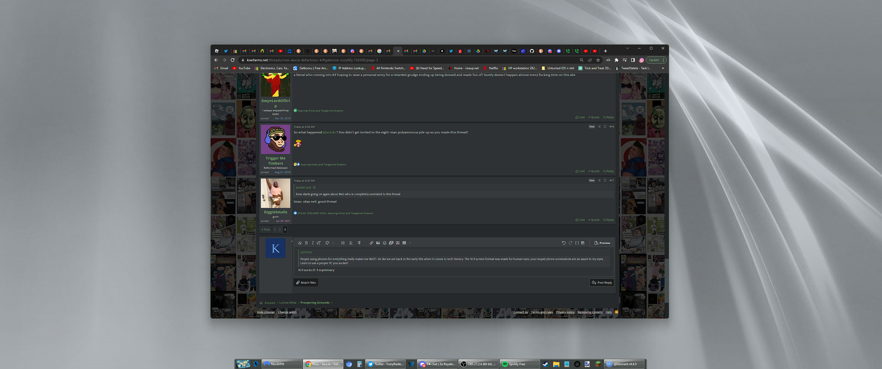Open Trigger Me Timbers avatar
This screenshot has width=882, height=369.
point(275,139)
